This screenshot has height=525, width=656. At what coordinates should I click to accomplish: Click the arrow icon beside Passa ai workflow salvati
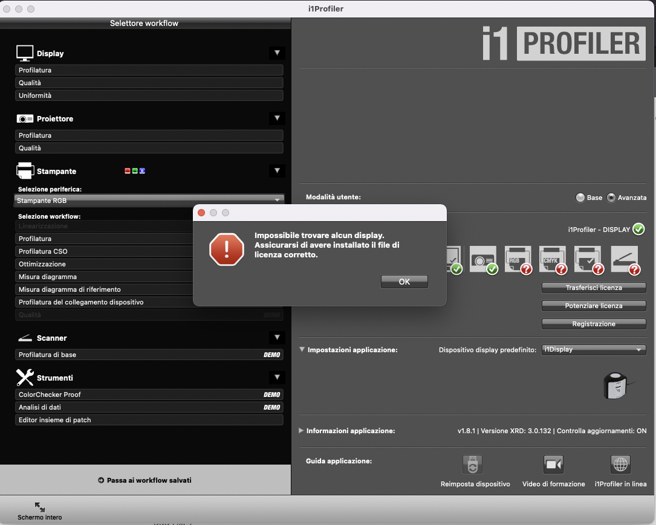click(x=101, y=480)
